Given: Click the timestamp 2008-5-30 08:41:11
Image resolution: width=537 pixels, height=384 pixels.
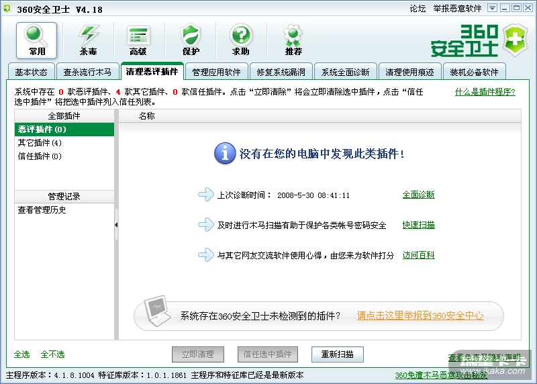Looking at the screenshot, I should pos(313,195).
